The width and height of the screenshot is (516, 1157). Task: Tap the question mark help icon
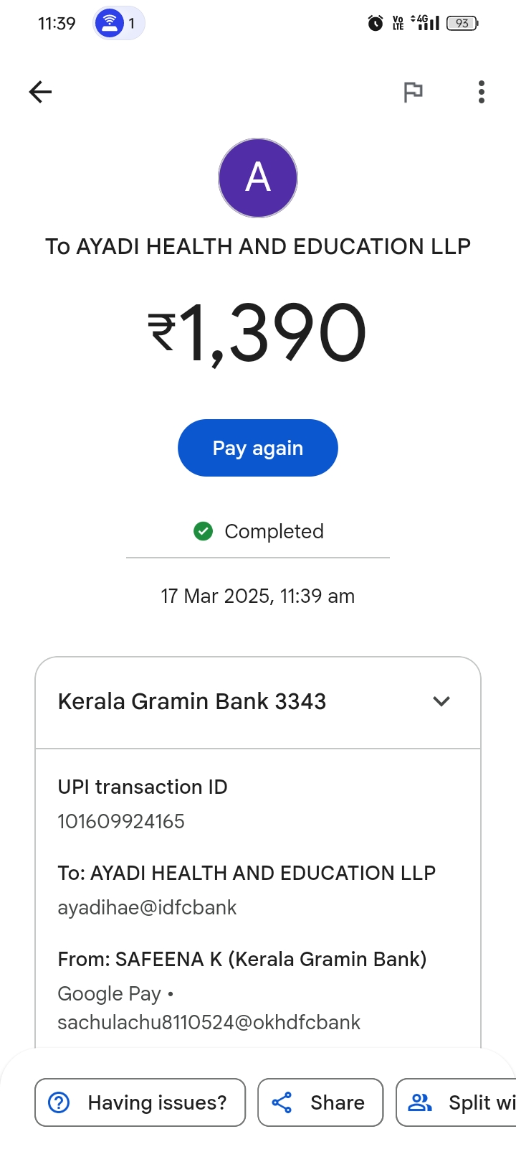tap(59, 1102)
